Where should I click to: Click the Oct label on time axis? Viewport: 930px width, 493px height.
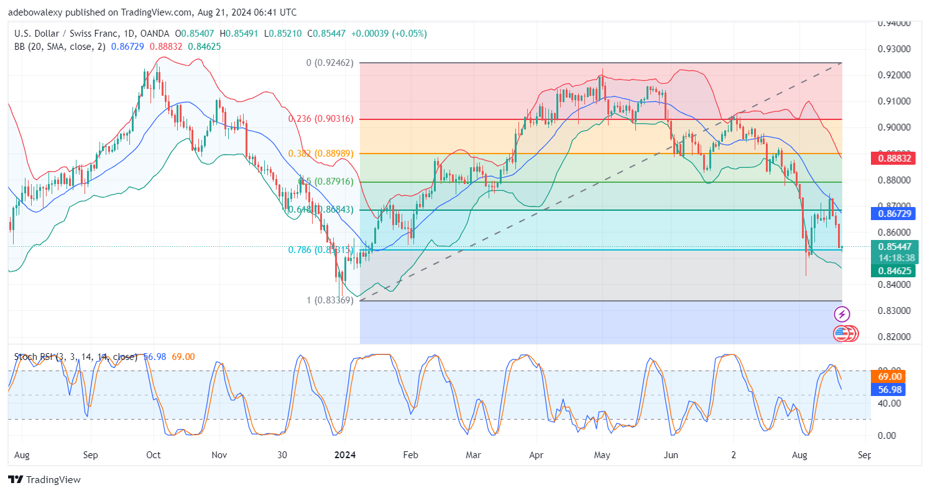154,455
